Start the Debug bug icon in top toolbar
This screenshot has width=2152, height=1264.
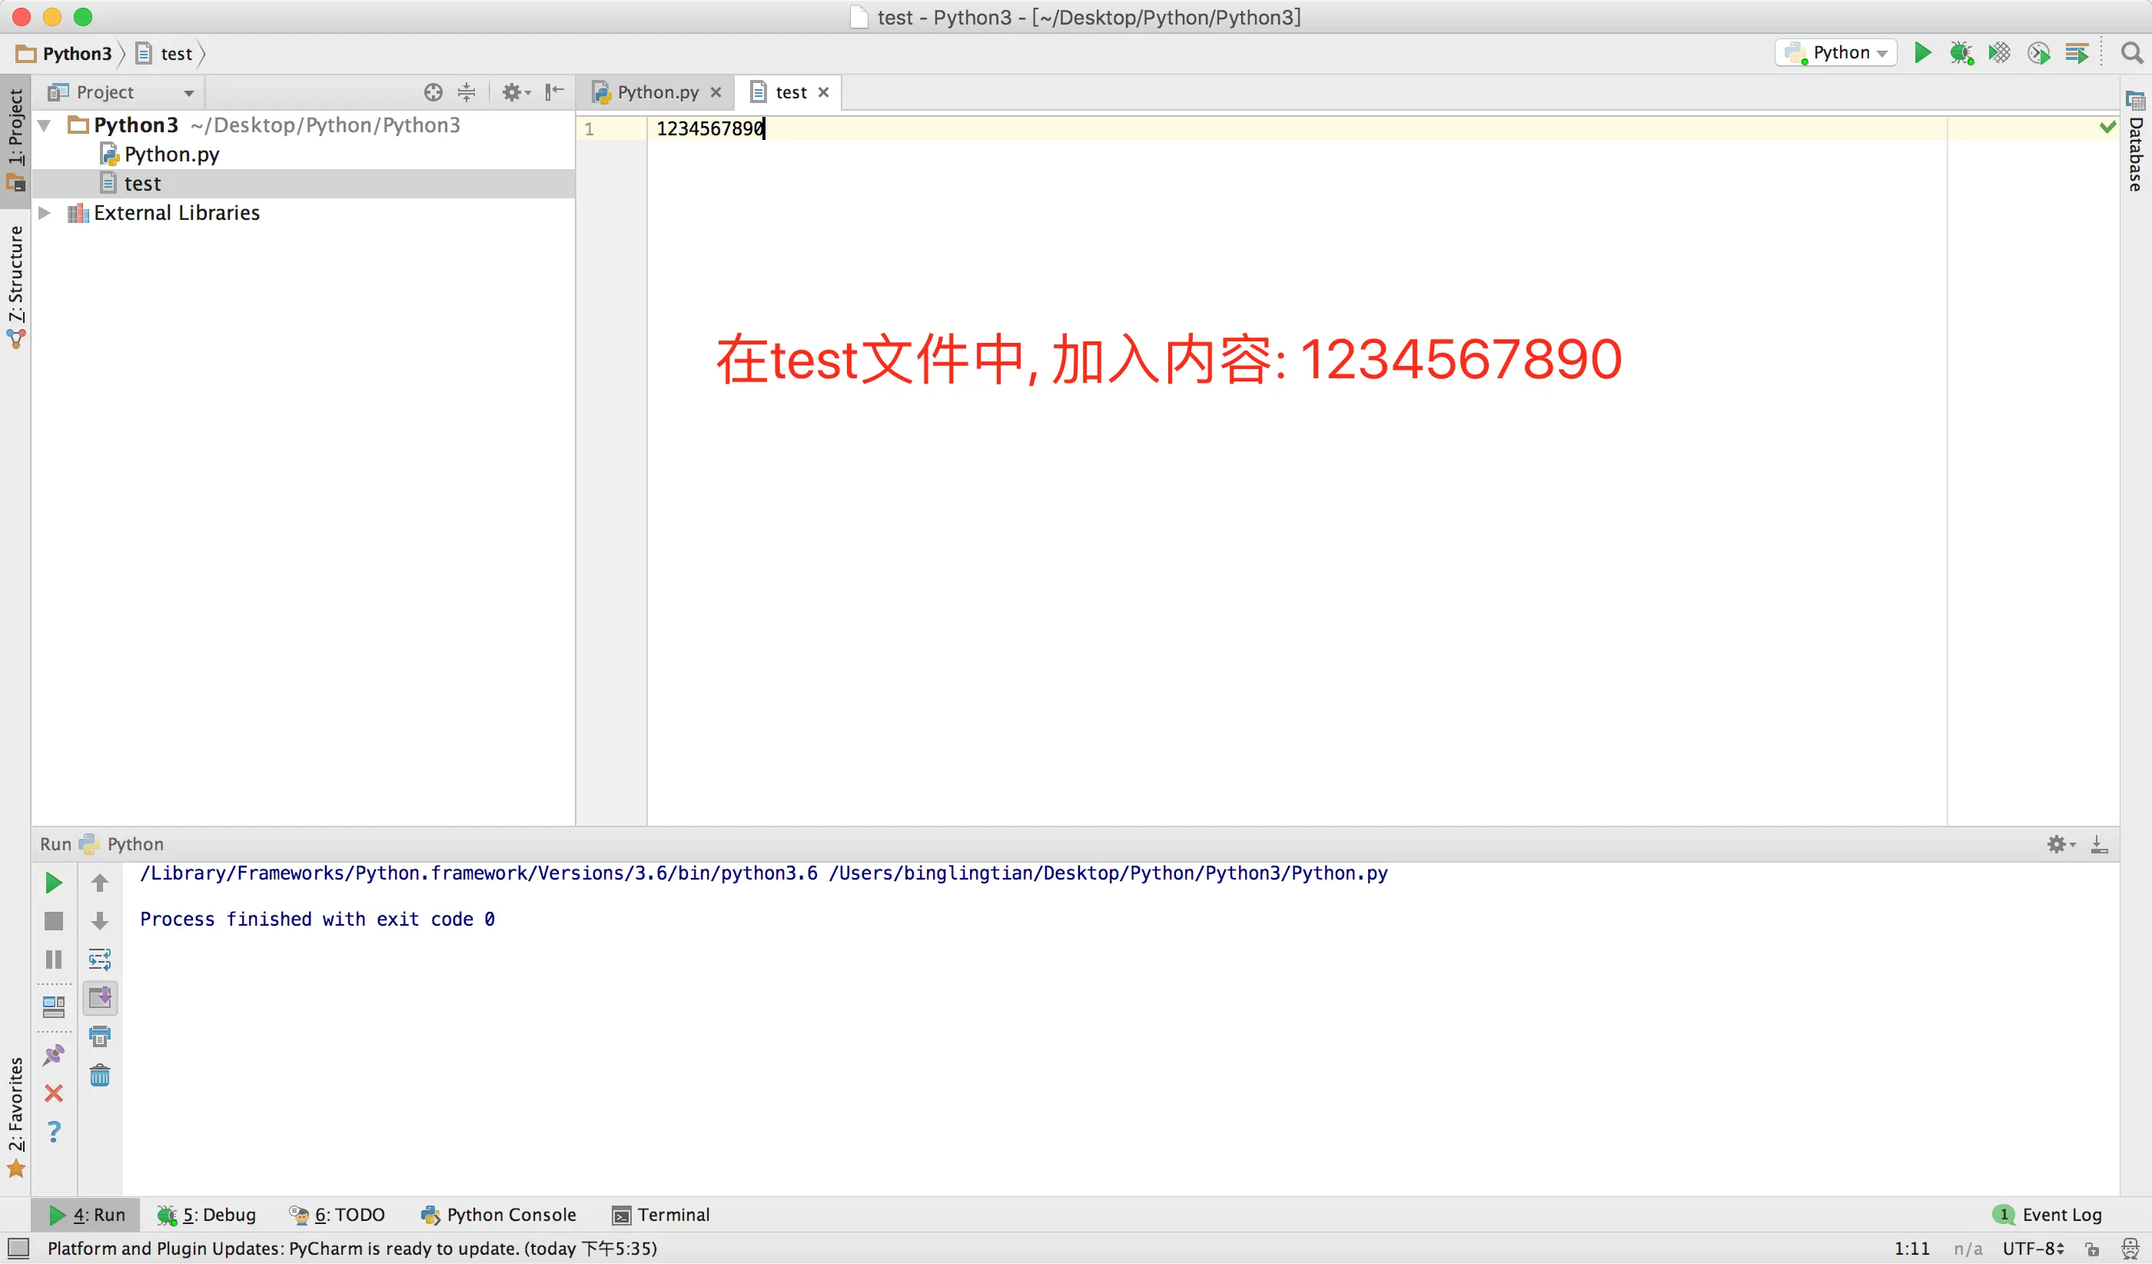click(x=1961, y=53)
